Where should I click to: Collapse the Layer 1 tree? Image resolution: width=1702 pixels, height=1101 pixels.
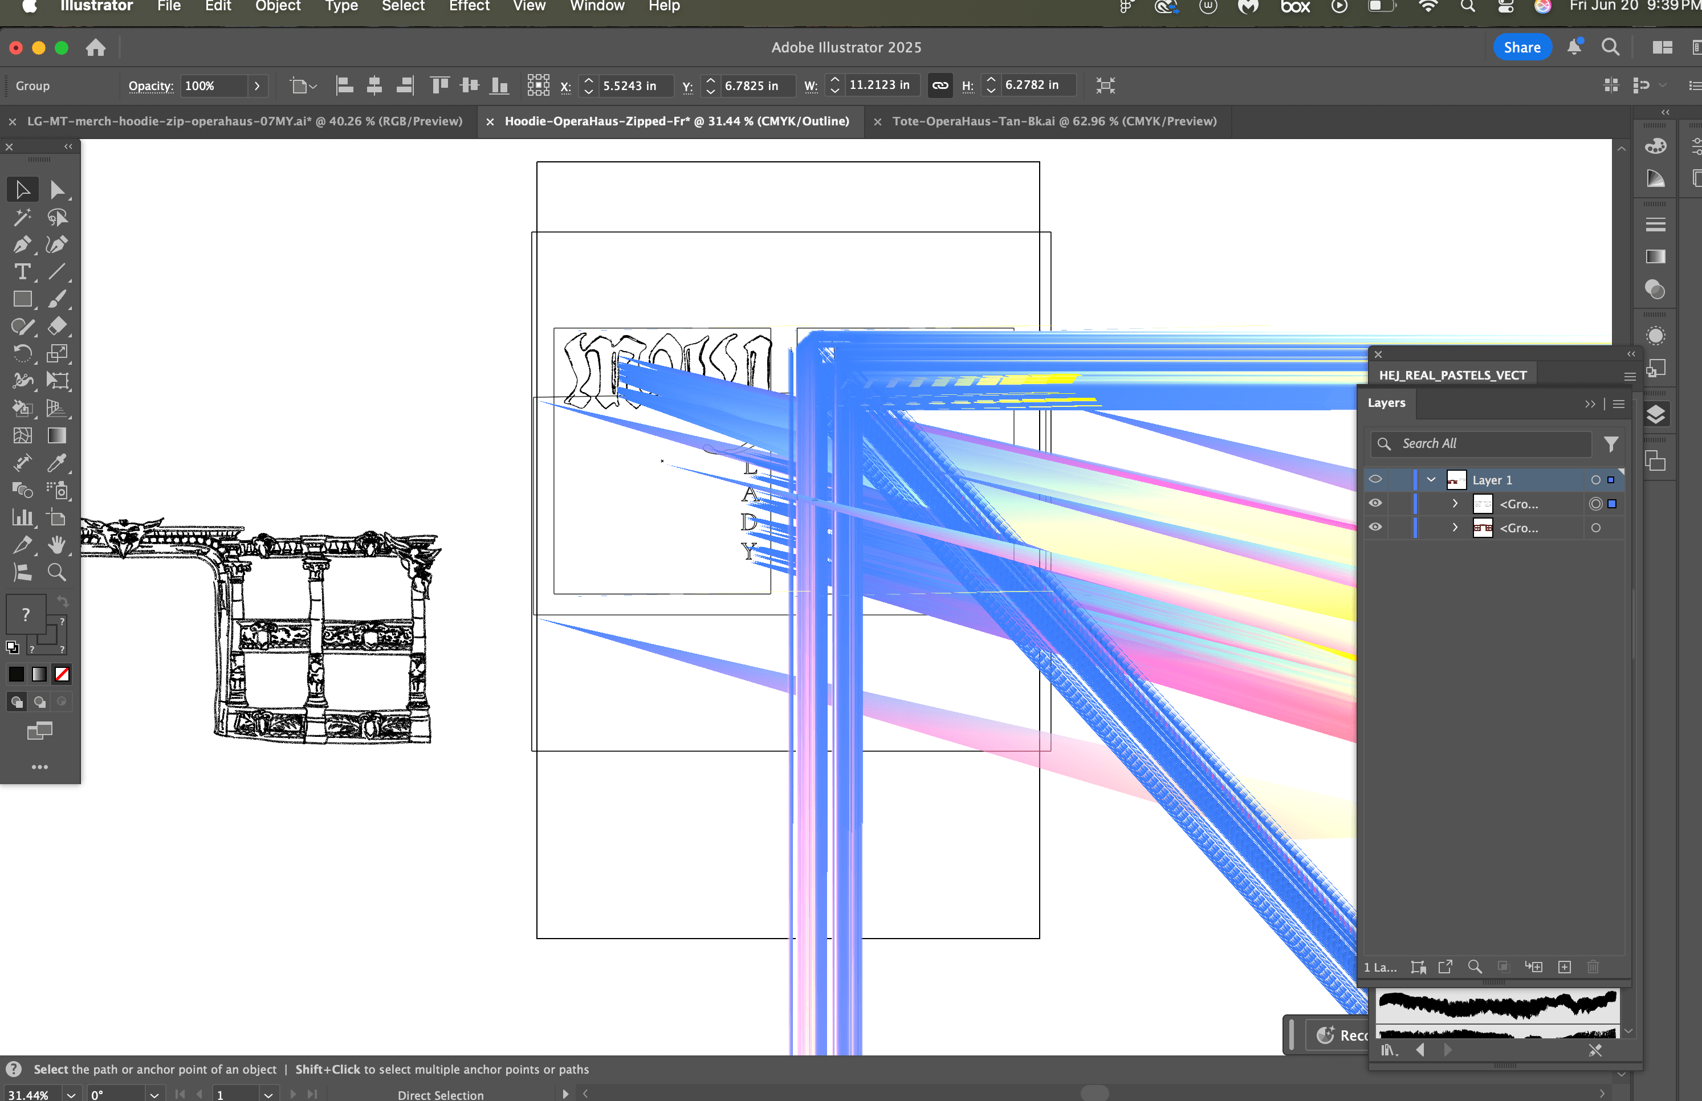1431,480
